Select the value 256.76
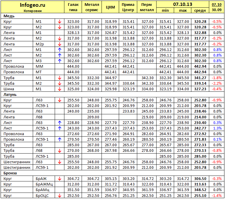Screen dimensions: 225x199 point(111,196)
